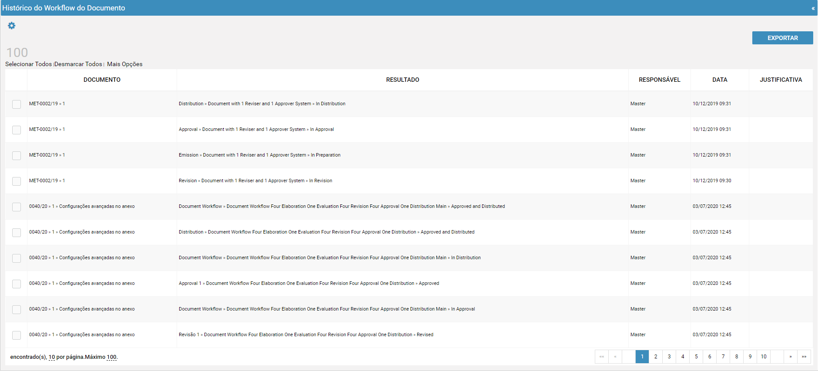The width and height of the screenshot is (818, 371).
Task: Click 'MET-0002/19 » 1' in the Revision row
Action: 47,180
